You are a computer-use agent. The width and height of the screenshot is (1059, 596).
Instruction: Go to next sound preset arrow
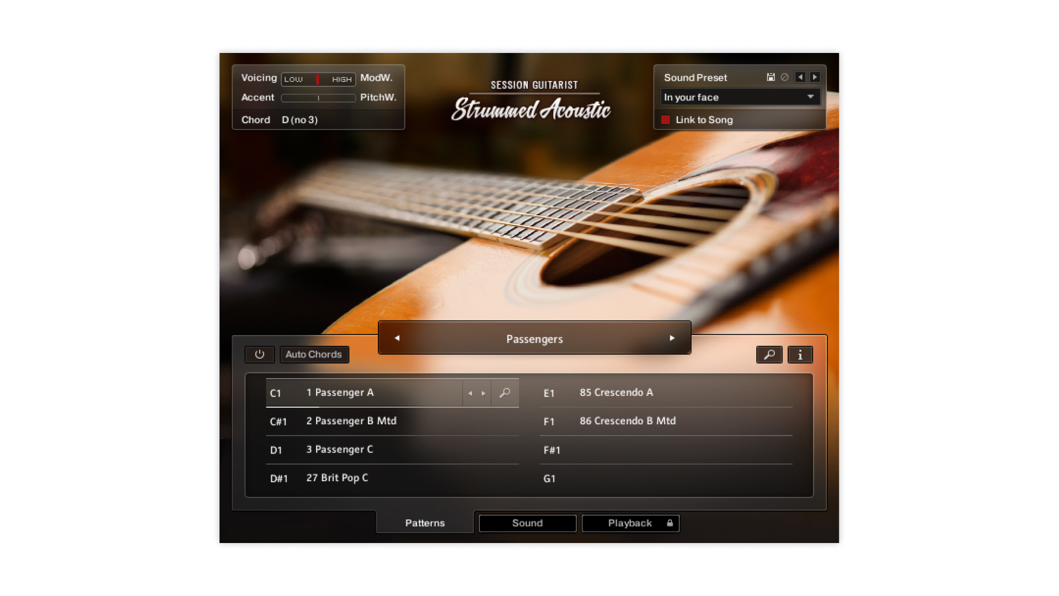coord(815,77)
